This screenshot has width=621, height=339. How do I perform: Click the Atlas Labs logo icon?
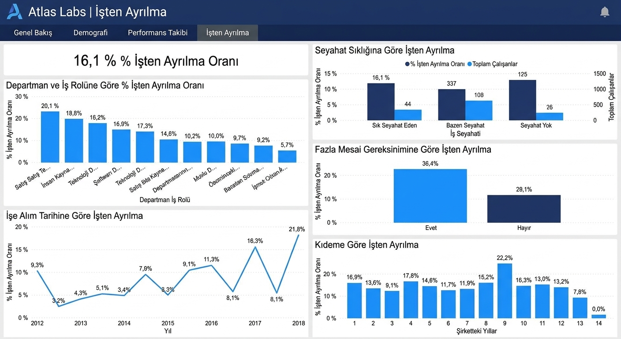pyautogui.click(x=14, y=11)
